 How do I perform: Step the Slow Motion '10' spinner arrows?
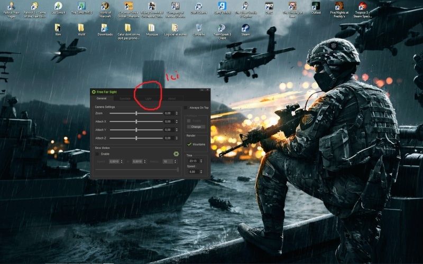tap(176, 162)
